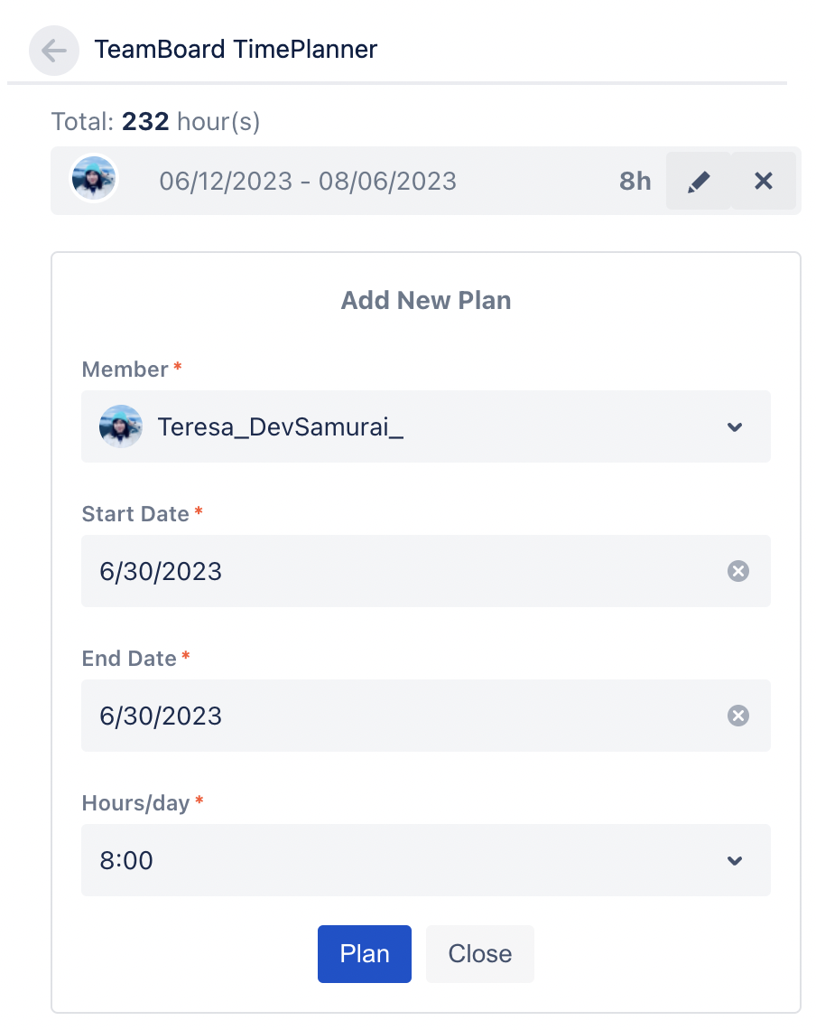This screenshot has width=816, height=1030.
Task: Remove the 06/12/2023 - 08/06/2023 plan
Action: coord(764,182)
